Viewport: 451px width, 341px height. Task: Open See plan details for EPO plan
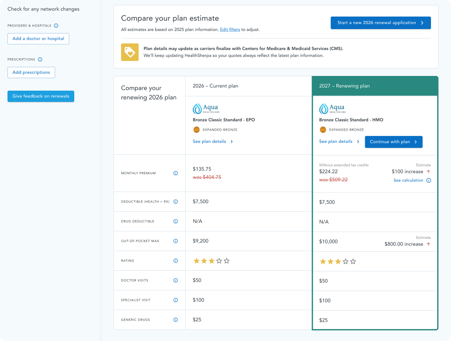point(213,142)
